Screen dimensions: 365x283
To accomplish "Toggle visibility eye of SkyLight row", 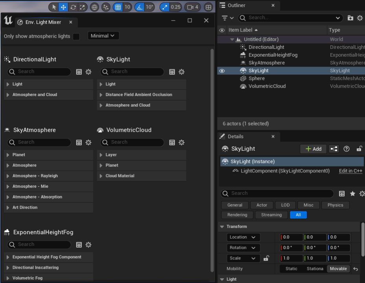I will [x=222, y=71].
